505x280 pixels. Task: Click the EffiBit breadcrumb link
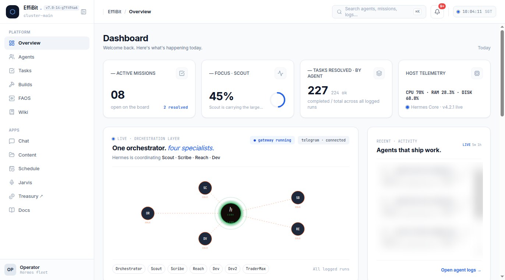(x=115, y=12)
